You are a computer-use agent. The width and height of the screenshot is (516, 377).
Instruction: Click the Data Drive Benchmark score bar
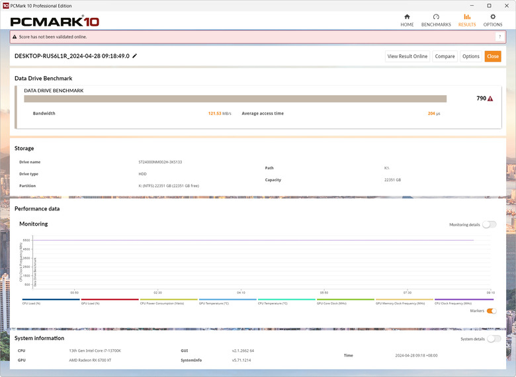[x=236, y=99]
